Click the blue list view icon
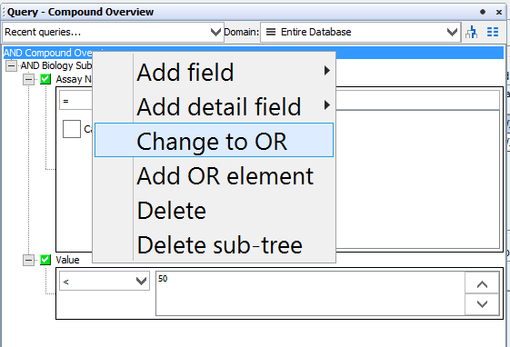 pos(493,32)
